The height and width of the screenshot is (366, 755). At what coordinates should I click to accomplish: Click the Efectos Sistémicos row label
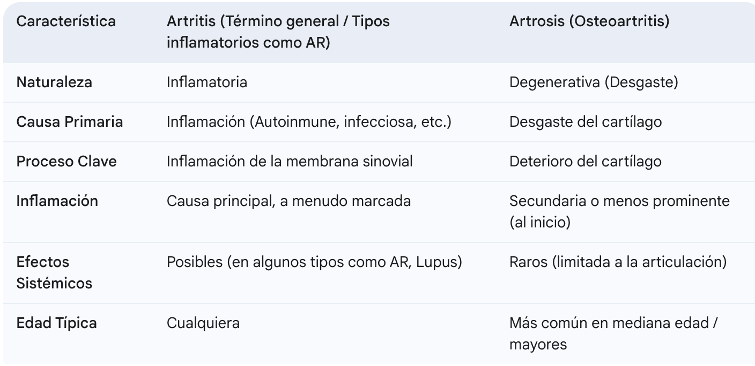click(x=54, y=272)
